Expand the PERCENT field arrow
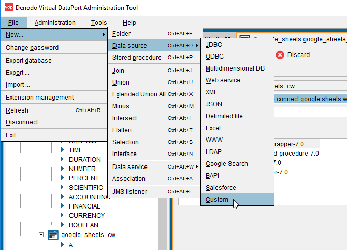The width and height of the screenshot is (347, 250). (62, 178)
